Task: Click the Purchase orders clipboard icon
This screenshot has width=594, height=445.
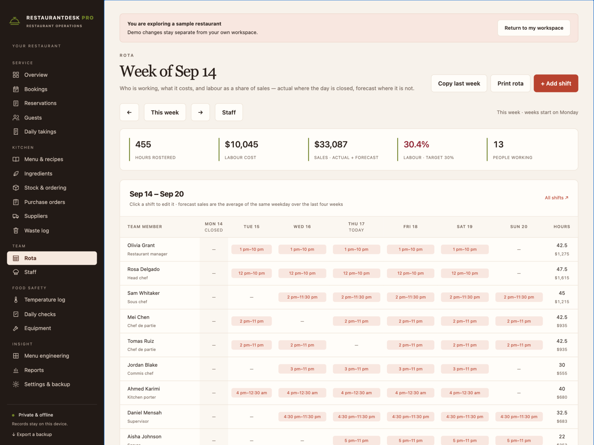Action: click(16, 202)
